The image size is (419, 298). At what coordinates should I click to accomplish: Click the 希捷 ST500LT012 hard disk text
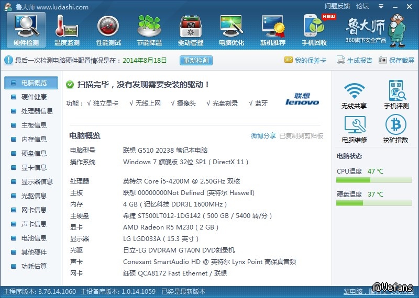(197, 216)
